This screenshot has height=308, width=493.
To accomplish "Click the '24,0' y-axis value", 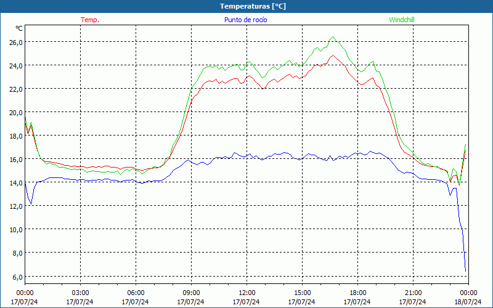I will click(x=16, y=66).
